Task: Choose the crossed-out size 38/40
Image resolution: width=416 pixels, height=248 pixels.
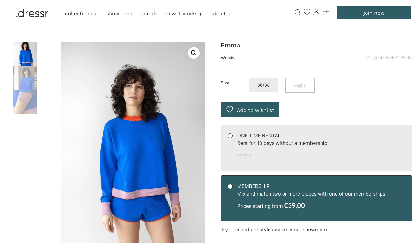Action: coord(300,85)
